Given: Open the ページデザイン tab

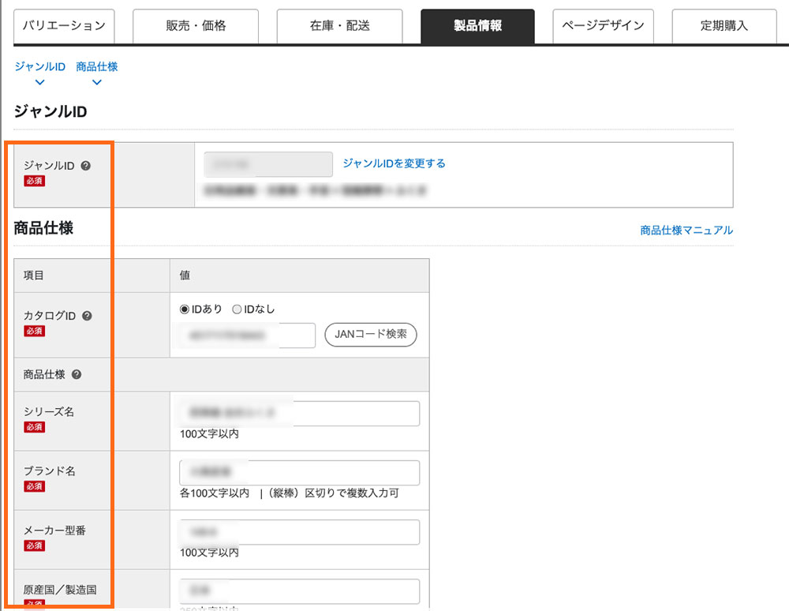Looking at the screenshot, I should (x=603, y=26).
